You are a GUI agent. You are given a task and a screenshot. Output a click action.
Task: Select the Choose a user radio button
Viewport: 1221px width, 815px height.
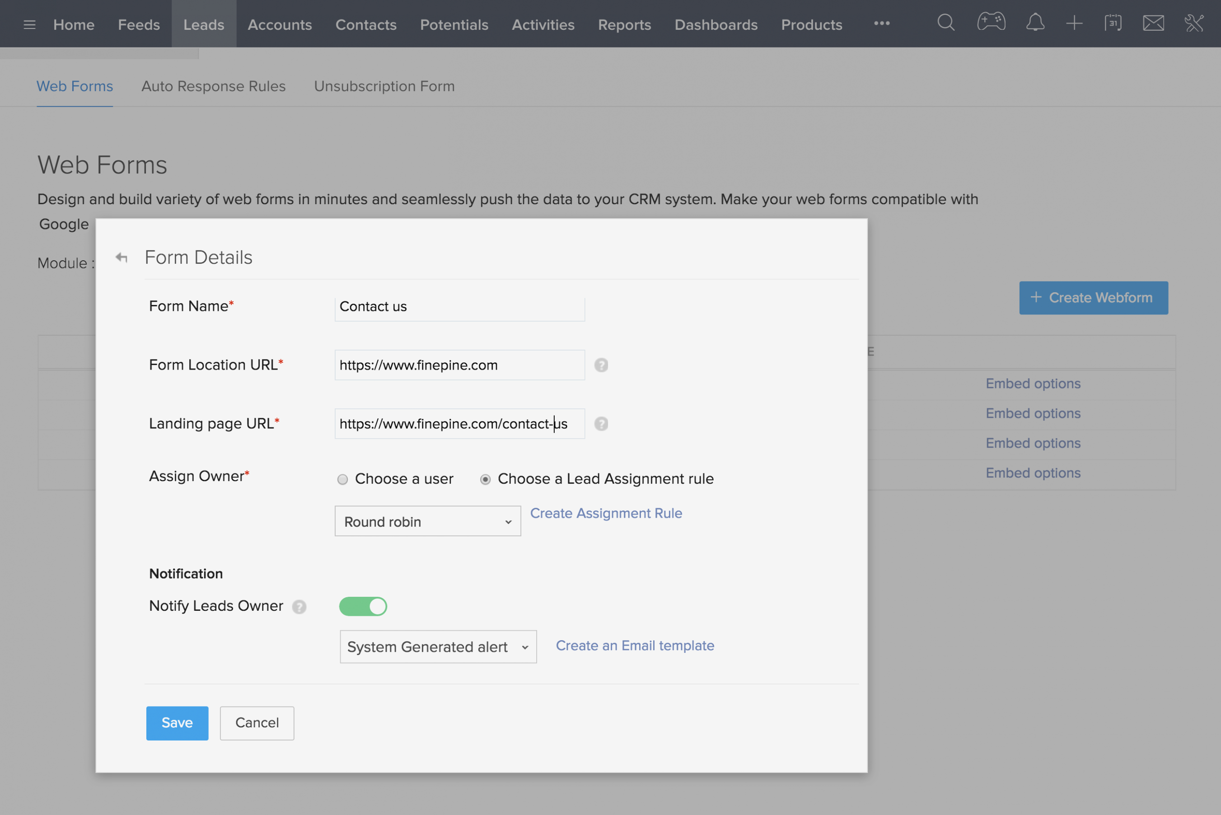[x=342, y=479]
